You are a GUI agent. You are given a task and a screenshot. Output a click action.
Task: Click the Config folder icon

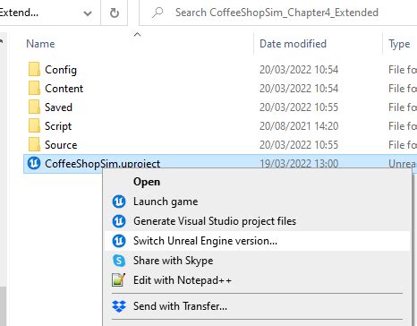34,70
